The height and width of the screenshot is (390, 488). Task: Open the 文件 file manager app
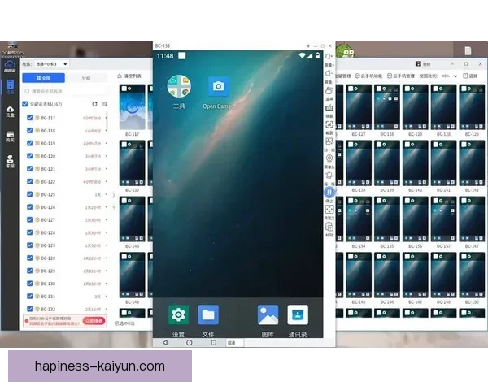[208, 314]
